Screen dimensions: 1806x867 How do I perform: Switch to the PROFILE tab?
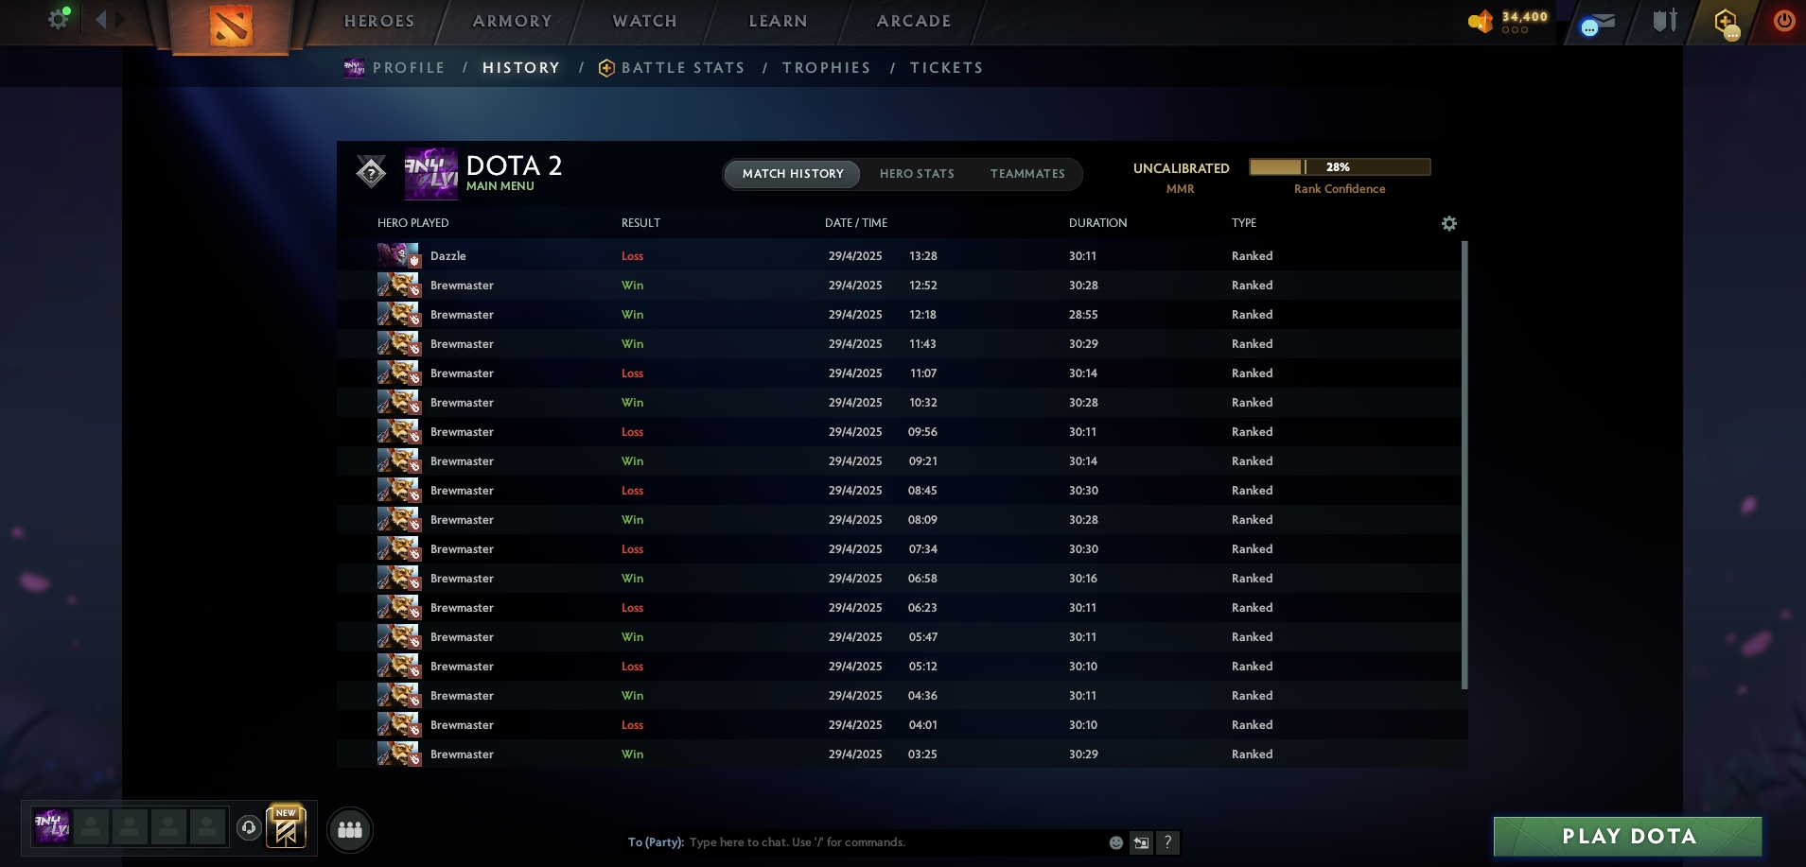click(x=409, y=68)
